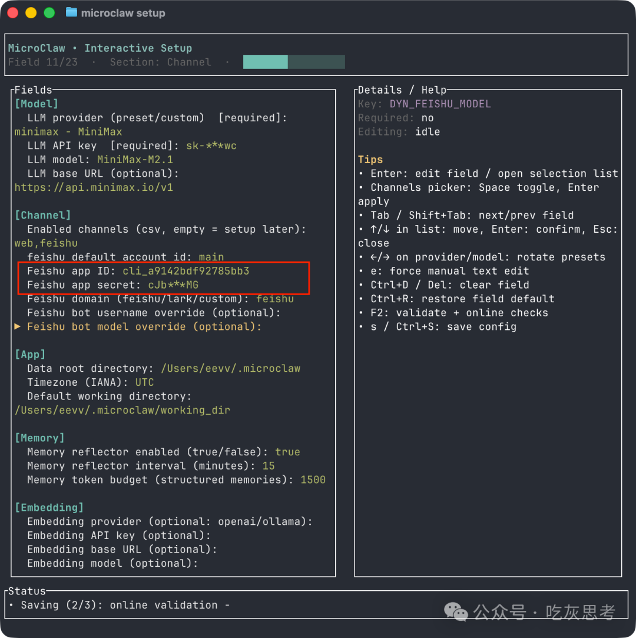Click the MicroClaw • Interactive Setup title
This screenshot has width=636, height=638.
100,48
